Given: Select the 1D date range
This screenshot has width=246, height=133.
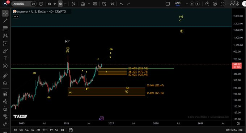Looking at the screenshot, I should click(x=16, y=130).
